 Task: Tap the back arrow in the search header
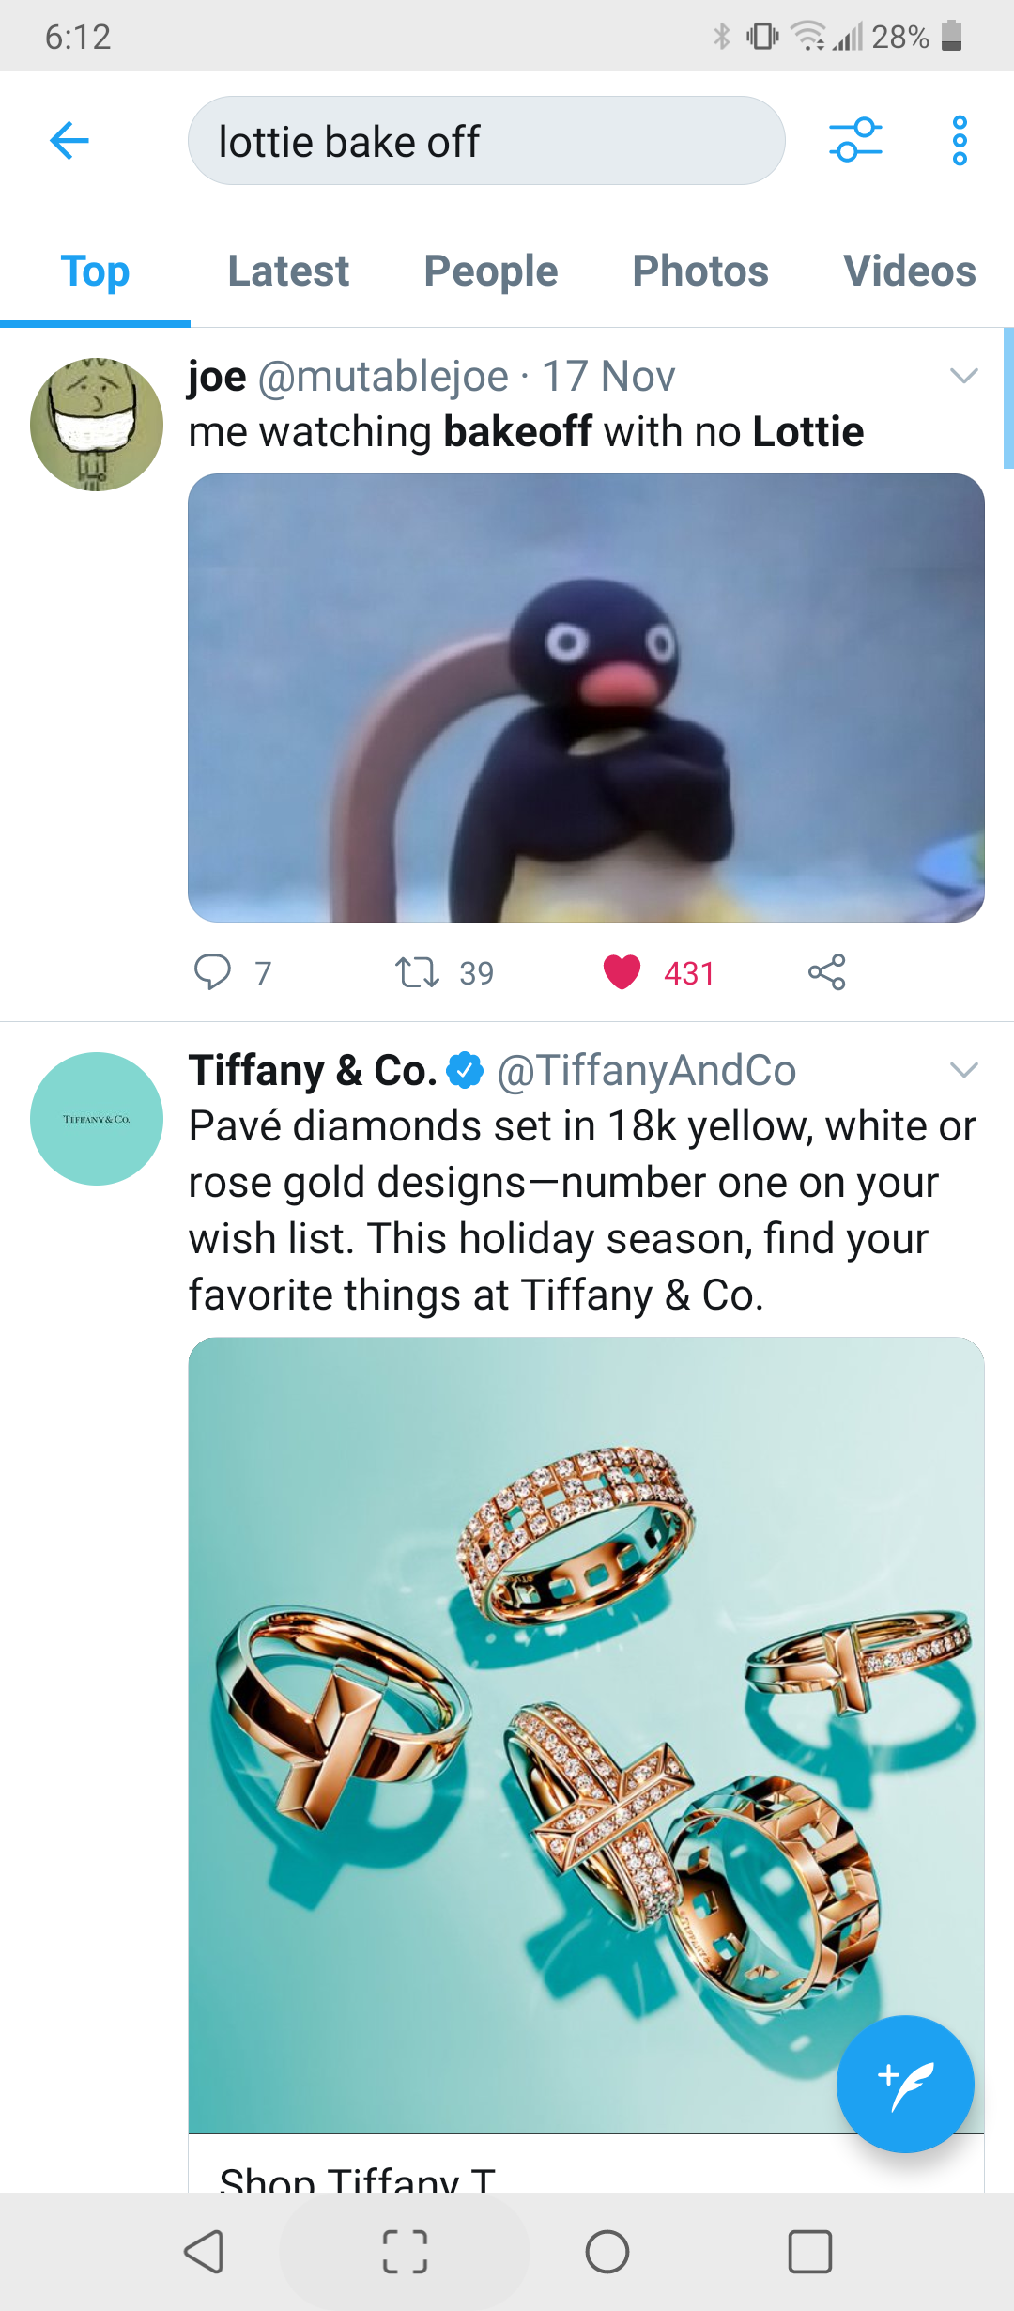pyautogui.click(x=69, y=141)
